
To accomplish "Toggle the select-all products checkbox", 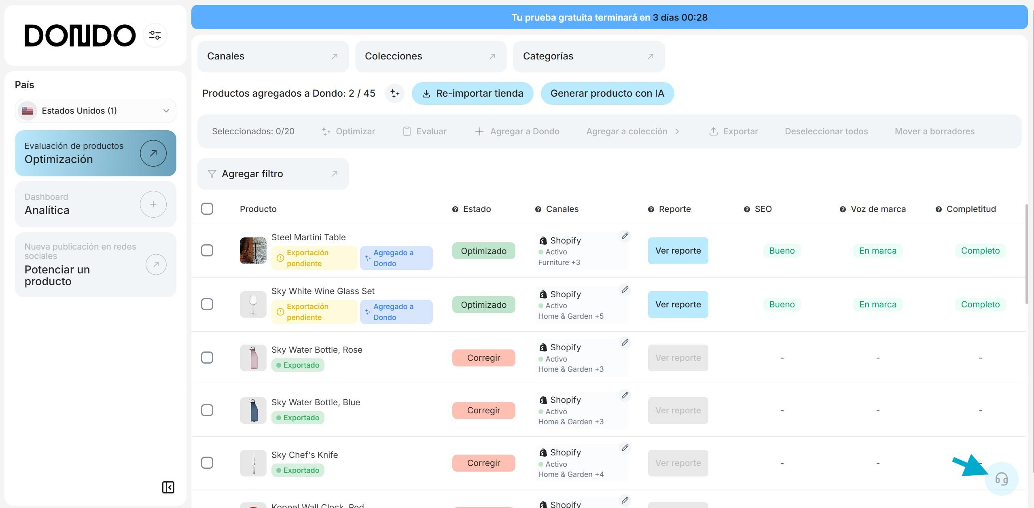I will (x=207, y=209).
